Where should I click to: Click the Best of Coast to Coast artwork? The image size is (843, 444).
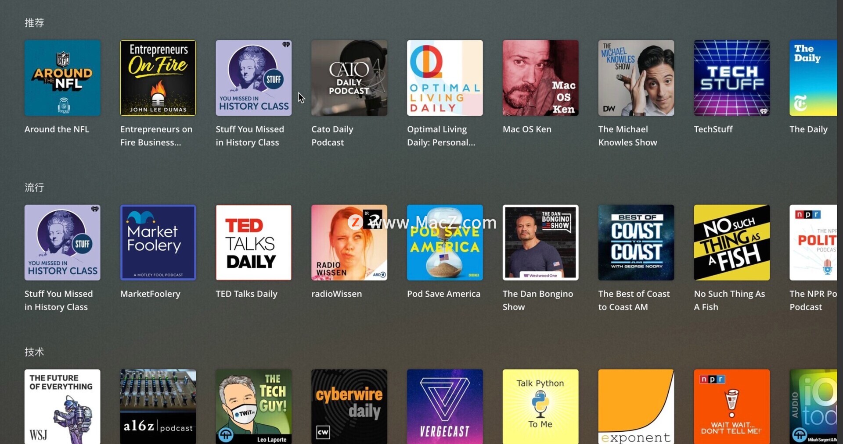636,242
